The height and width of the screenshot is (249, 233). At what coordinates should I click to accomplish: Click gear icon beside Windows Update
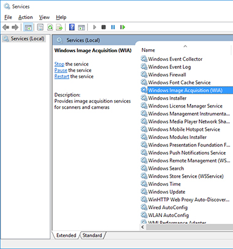144,192
